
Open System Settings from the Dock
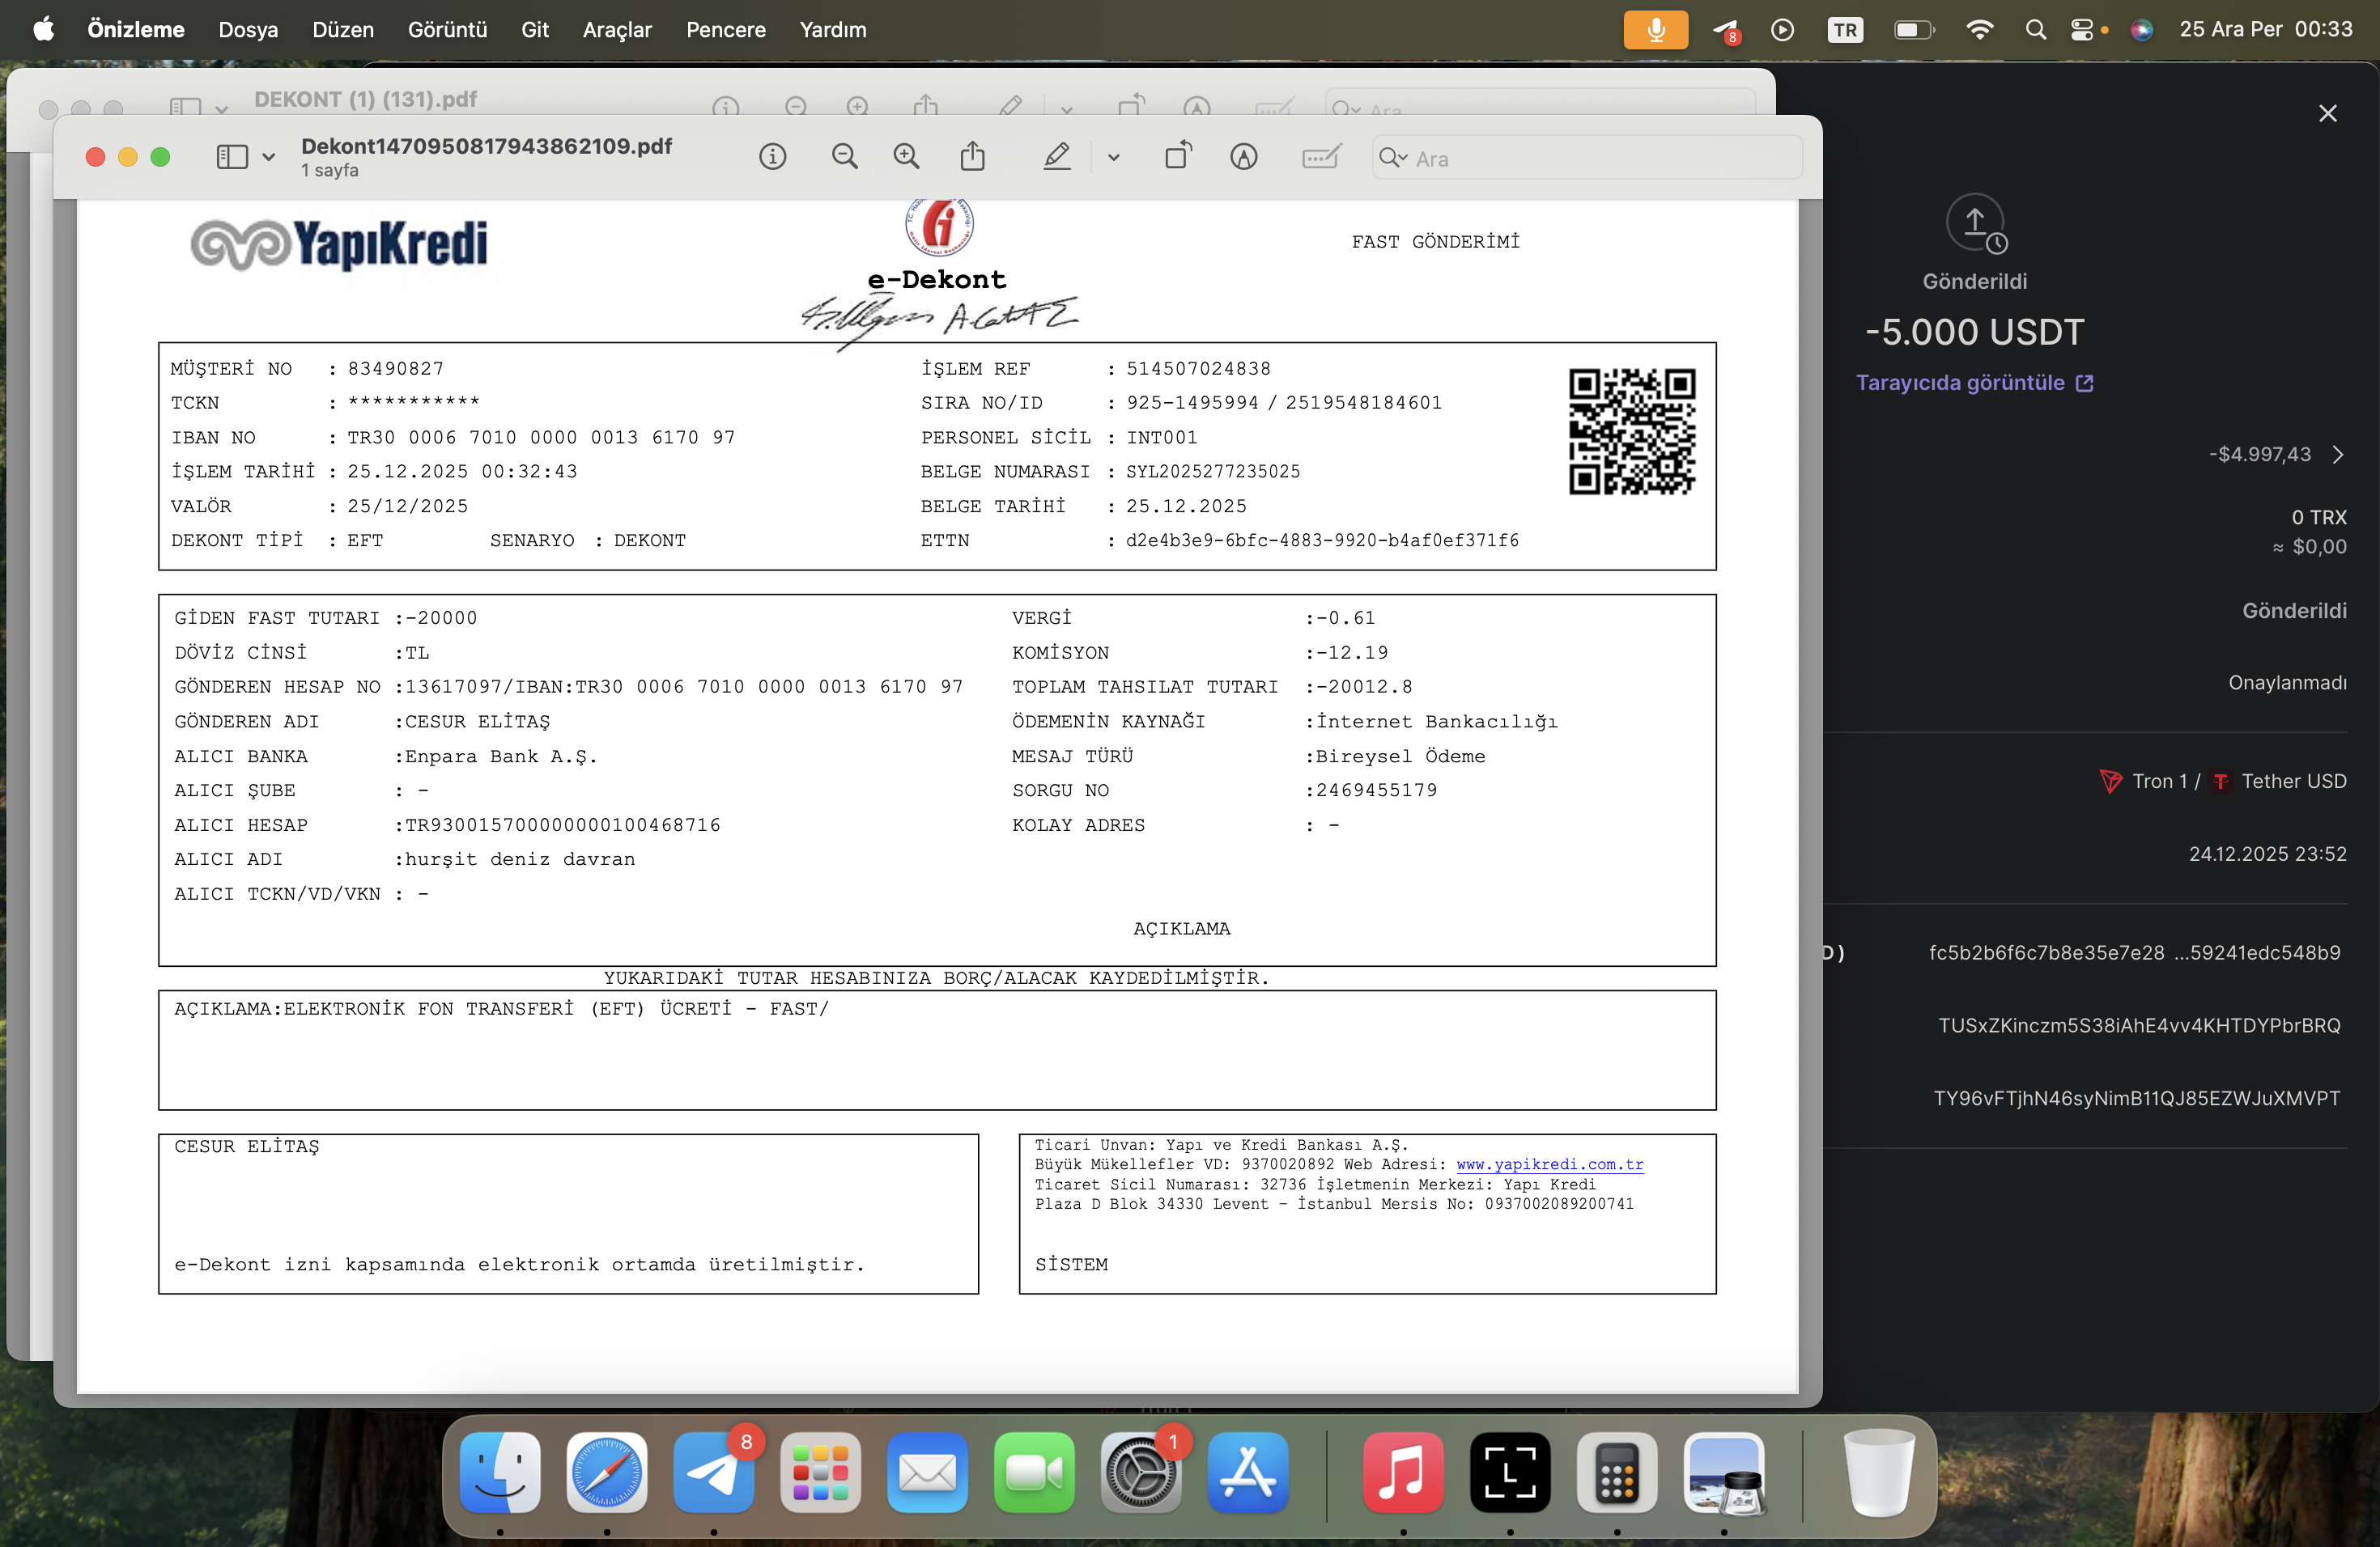tap(1141, 1473)
